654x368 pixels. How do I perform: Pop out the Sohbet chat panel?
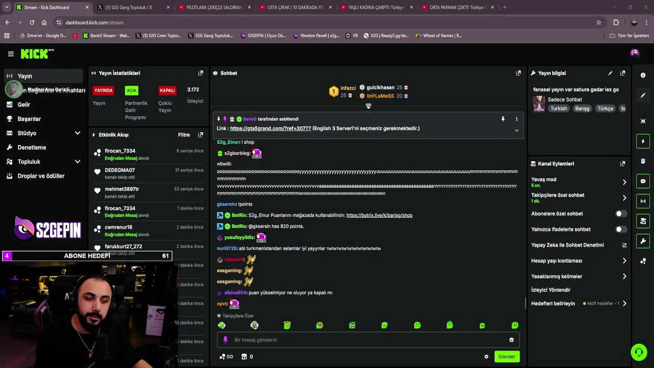click(x=518, y=73)
